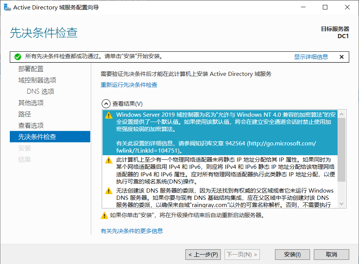This screenshot has height=264, width=359.
Task: Select the Windows Server 2019 encryption warning text
Action: 226,133
